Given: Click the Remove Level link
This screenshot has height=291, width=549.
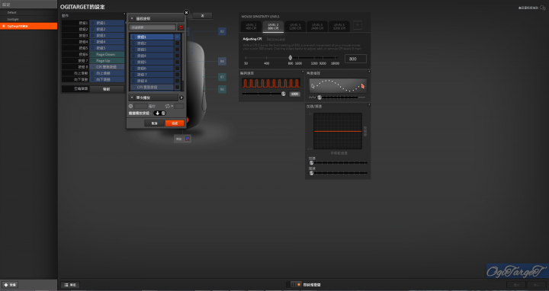Looking at the screenshot, I should click(x=276, y=39).
